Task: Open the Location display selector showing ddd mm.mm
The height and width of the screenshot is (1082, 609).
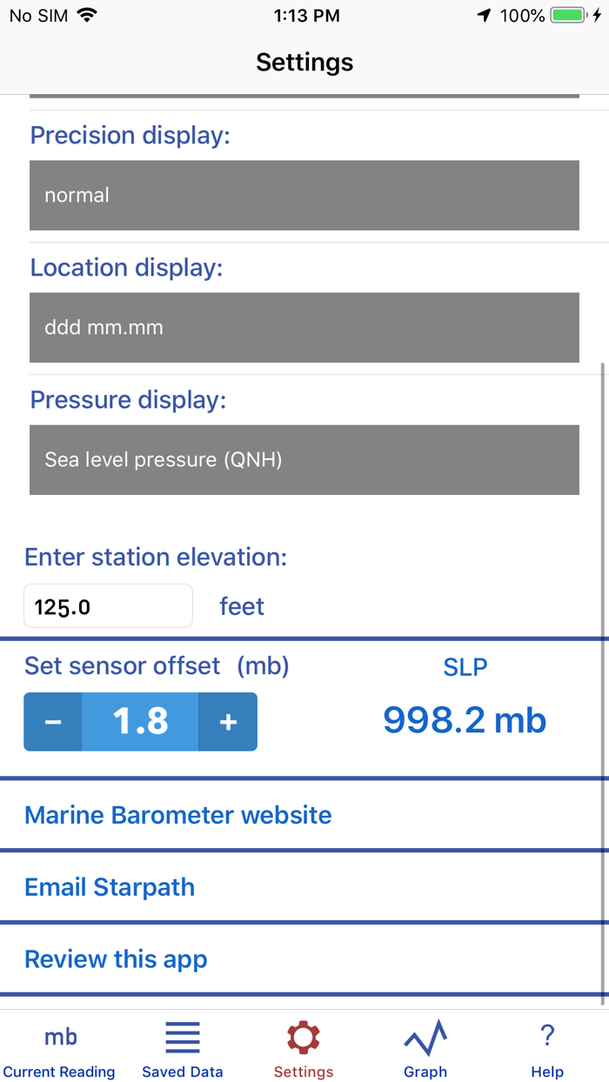Action: (x=304, y=327)
